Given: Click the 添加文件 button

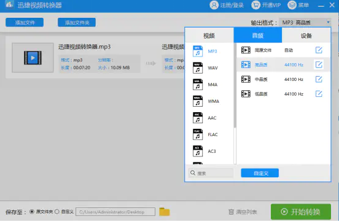Looking at the screenshot, I should (25, 23).
